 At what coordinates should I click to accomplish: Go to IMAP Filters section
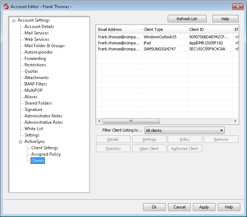point(36,84)
